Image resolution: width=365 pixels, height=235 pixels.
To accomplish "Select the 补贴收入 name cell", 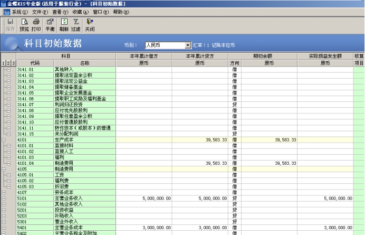I will 85,216.
